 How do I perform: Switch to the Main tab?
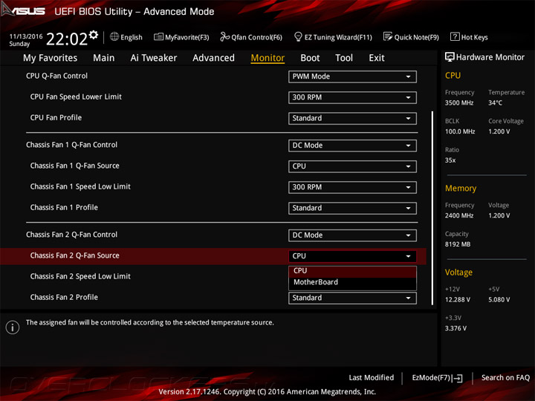click(x=104, y=58)
